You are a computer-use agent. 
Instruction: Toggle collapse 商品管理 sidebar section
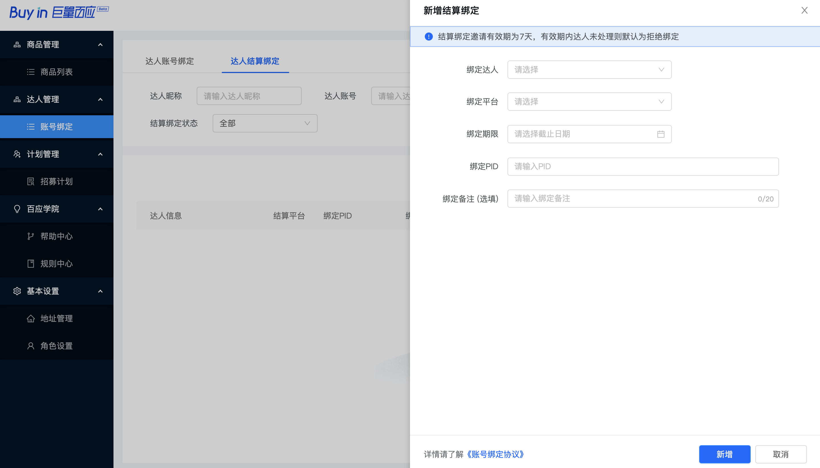[100, 45]
